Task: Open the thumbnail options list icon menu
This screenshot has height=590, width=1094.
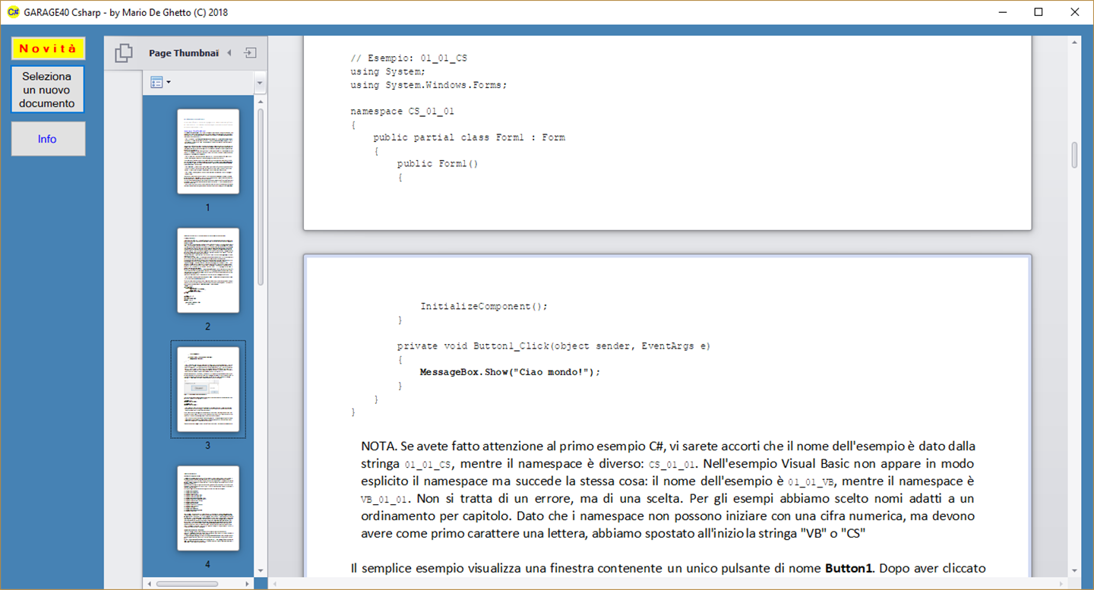Action: [160, 82]
